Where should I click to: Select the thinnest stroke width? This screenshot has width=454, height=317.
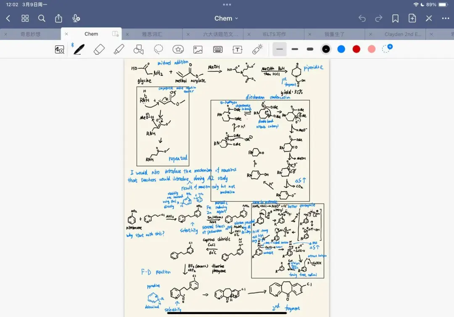pyautogui.click(x=280, y=49)
